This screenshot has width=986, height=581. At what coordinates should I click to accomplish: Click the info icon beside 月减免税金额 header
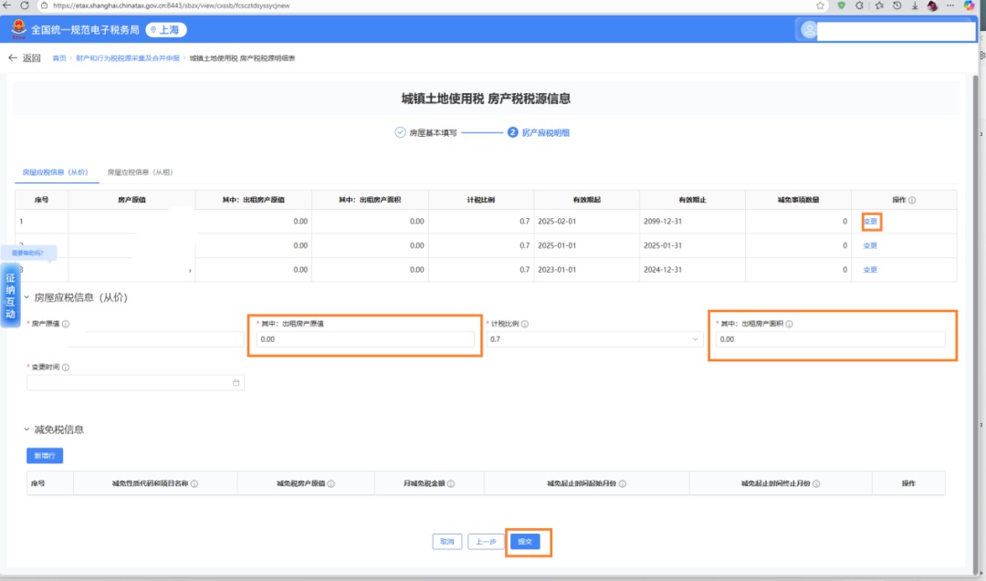tap(451, 484)
